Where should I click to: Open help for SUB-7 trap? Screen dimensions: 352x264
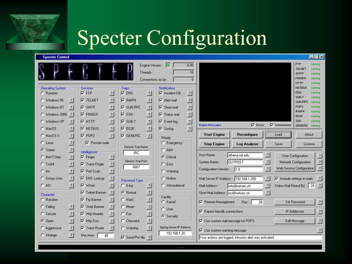[149, 121]
